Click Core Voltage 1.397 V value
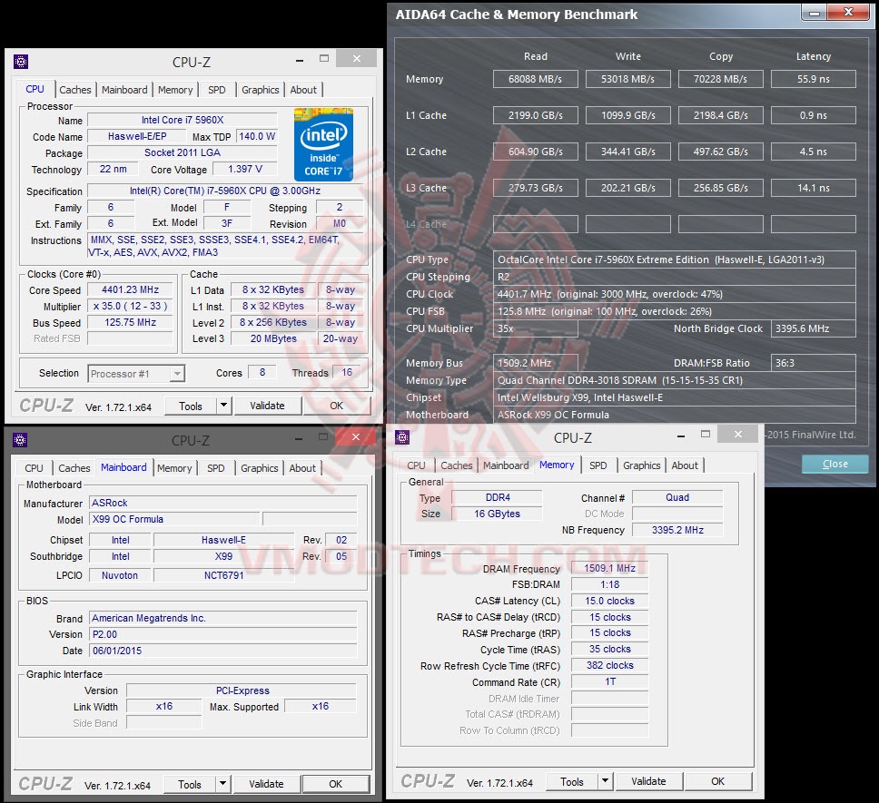 [x=245, y=169]
